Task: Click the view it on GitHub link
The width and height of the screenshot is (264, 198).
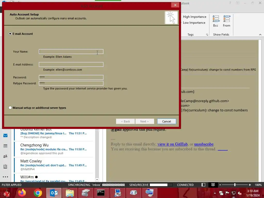Action: tap(172, 144)
